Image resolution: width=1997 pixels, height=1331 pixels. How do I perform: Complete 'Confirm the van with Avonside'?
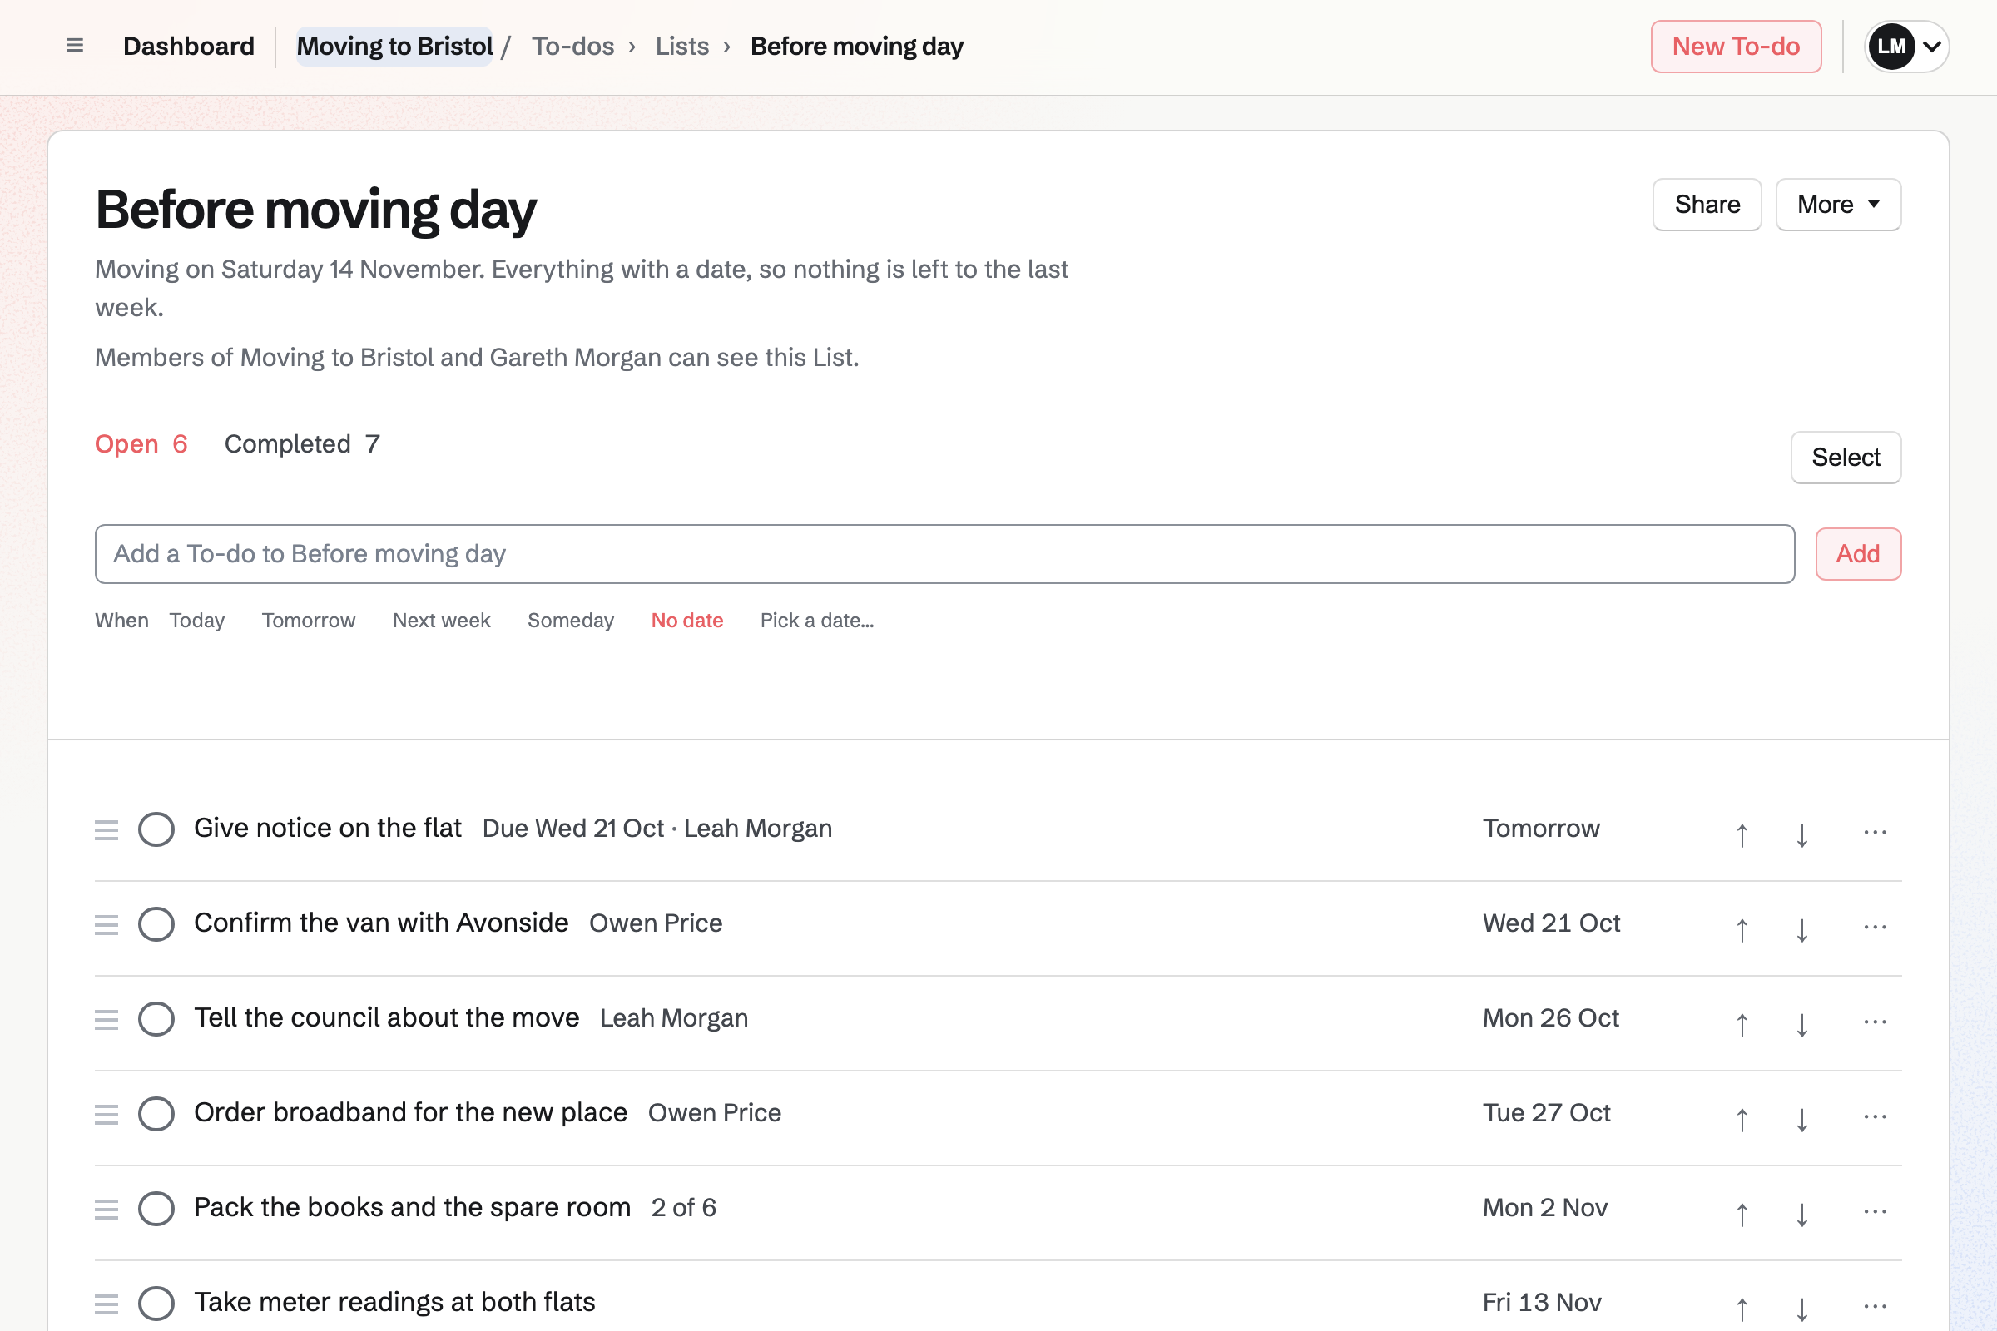tap(156, 924)
